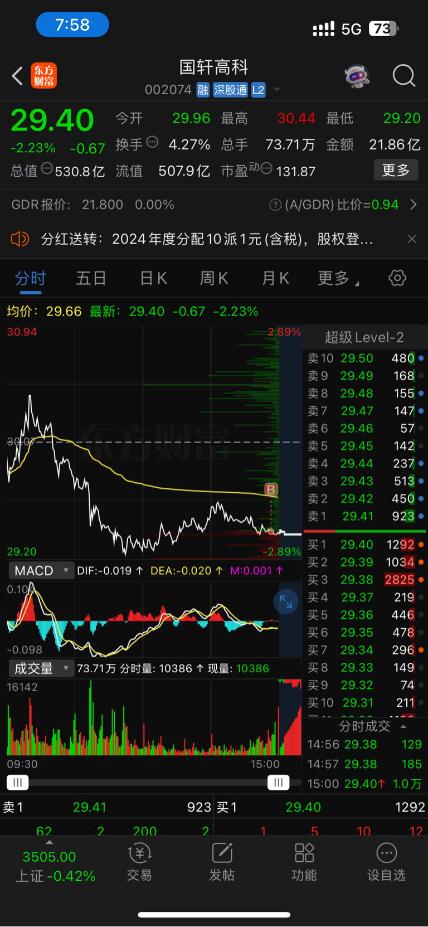Open the 分红送转 dividend notice text
The width and height of the screenshot is (428, 927).
pyautogui.click(x=207, y=239)
